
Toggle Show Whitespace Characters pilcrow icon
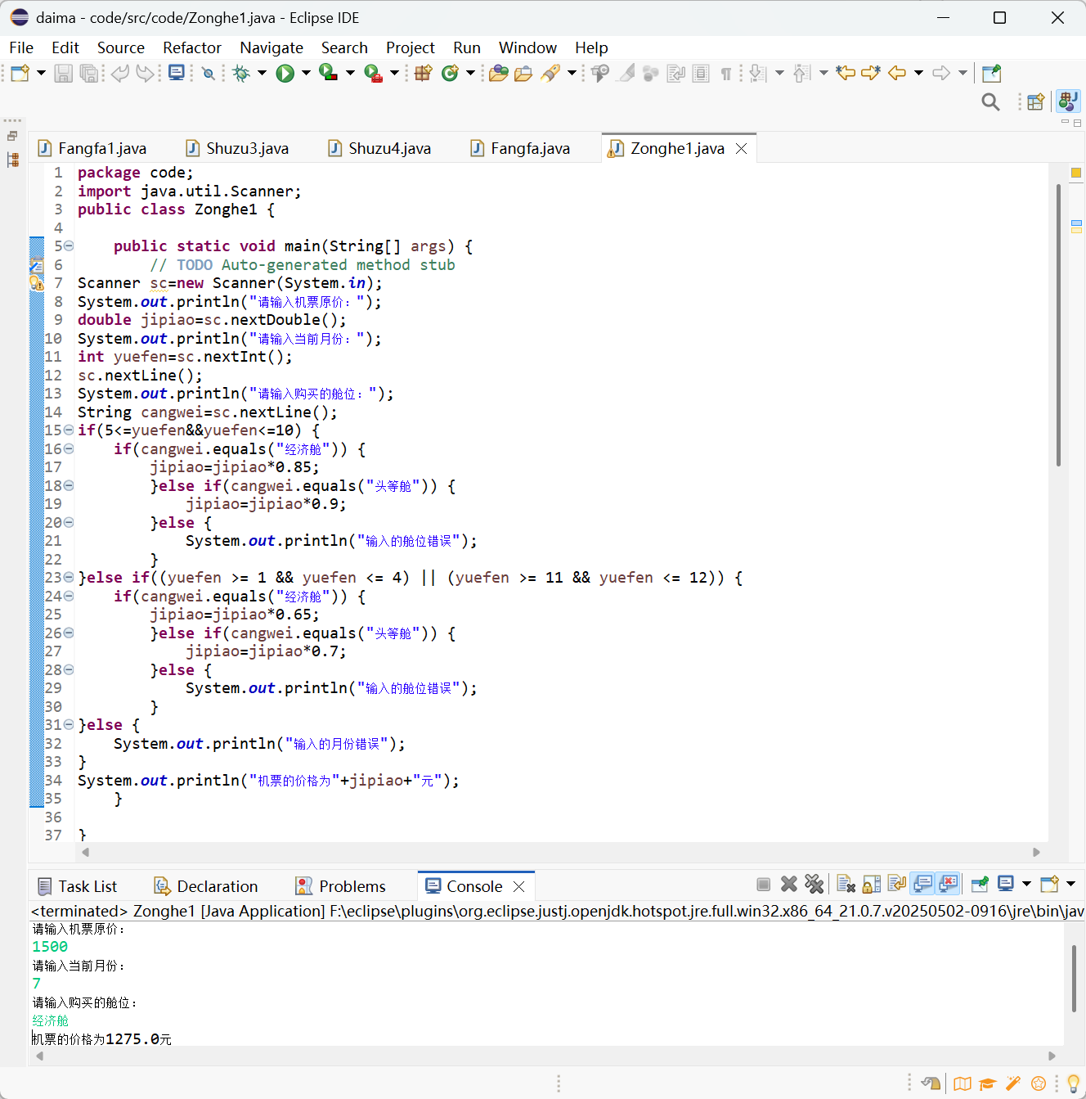725,74
